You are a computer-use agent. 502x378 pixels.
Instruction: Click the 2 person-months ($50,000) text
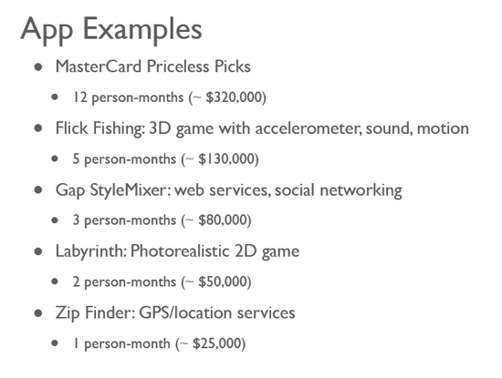(x=162, y=281)
